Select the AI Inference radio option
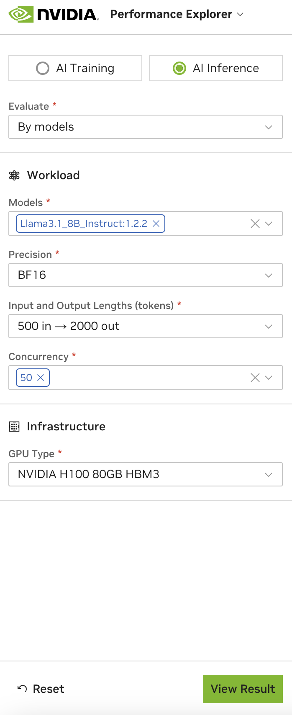This screenshot has width=292, height=715. (179, 68)
